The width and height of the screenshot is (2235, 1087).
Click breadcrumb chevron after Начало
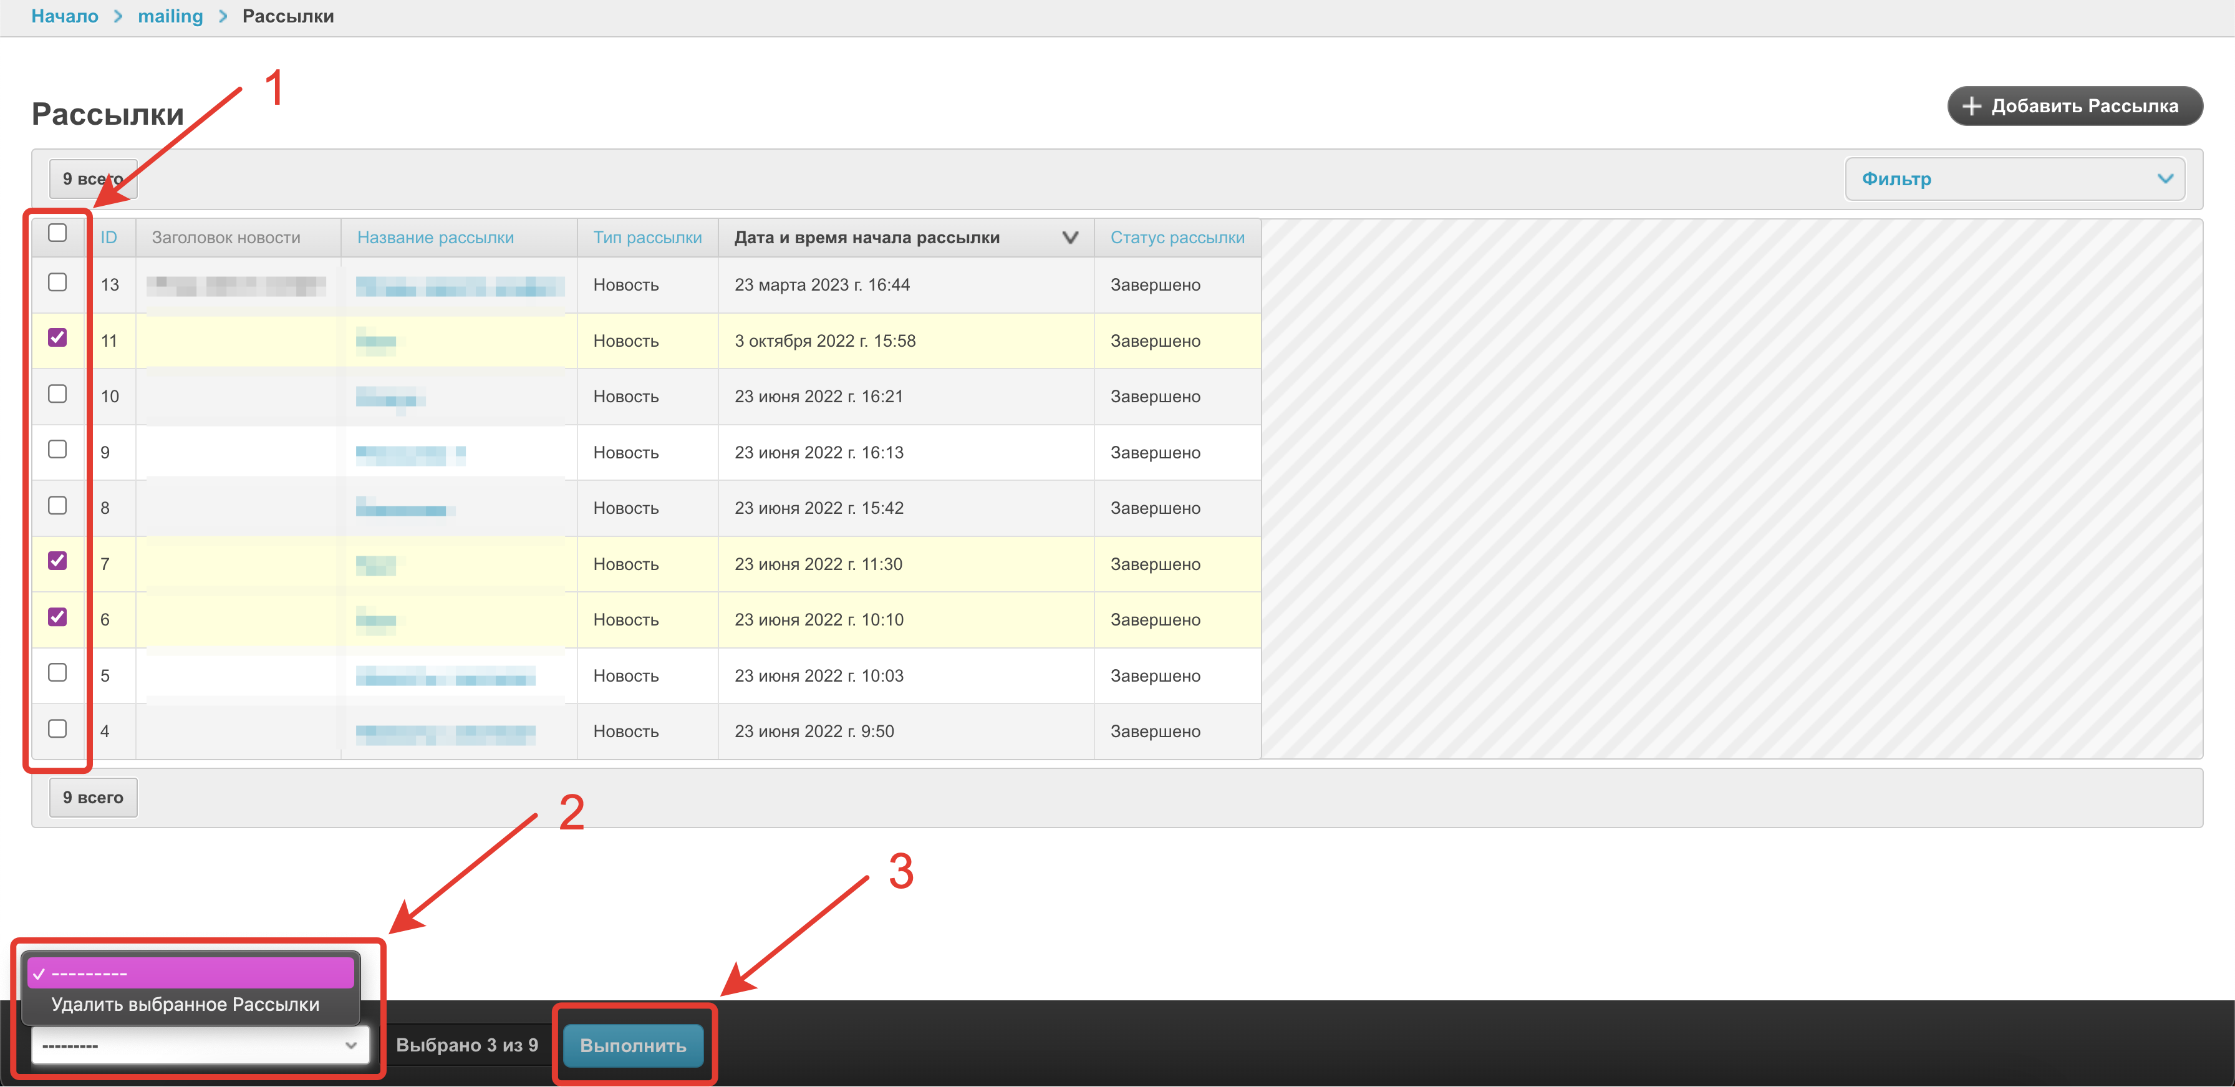click(119, 16)
